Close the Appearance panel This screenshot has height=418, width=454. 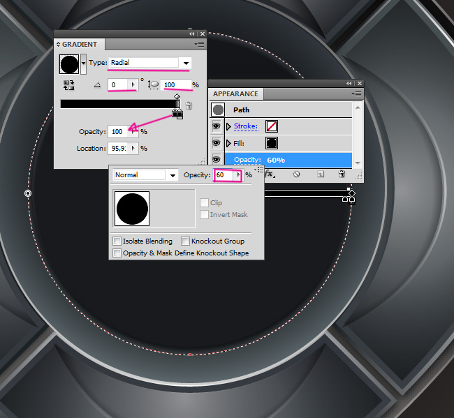click(359, 83)
